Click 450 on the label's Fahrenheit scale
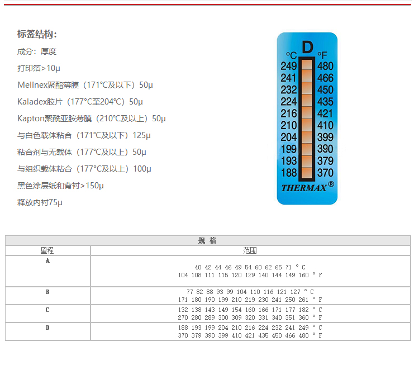Viewport: 419px width, 365px height. click(325, 90)
